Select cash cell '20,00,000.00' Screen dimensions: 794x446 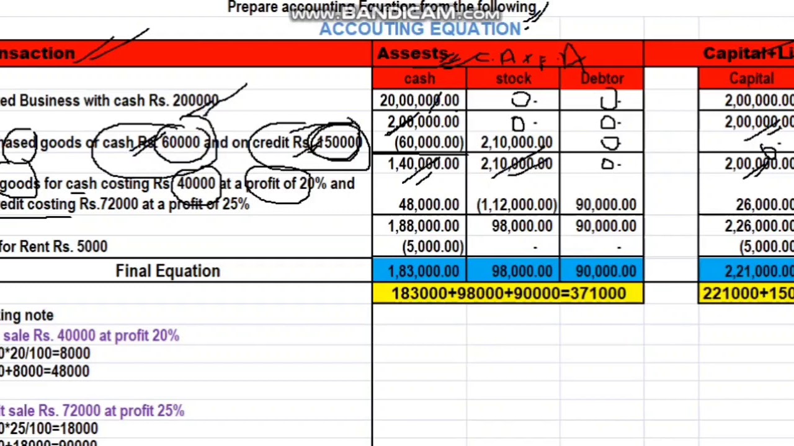[419, 100]
